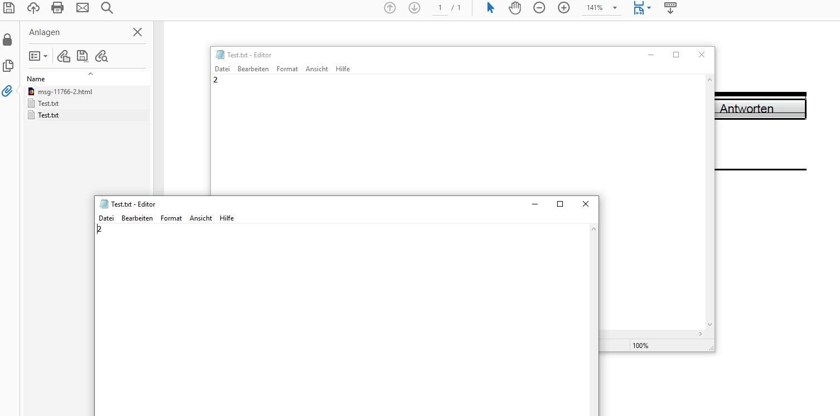
Task: Open the attachments paperclip panel icon
Action: (7, 91)
